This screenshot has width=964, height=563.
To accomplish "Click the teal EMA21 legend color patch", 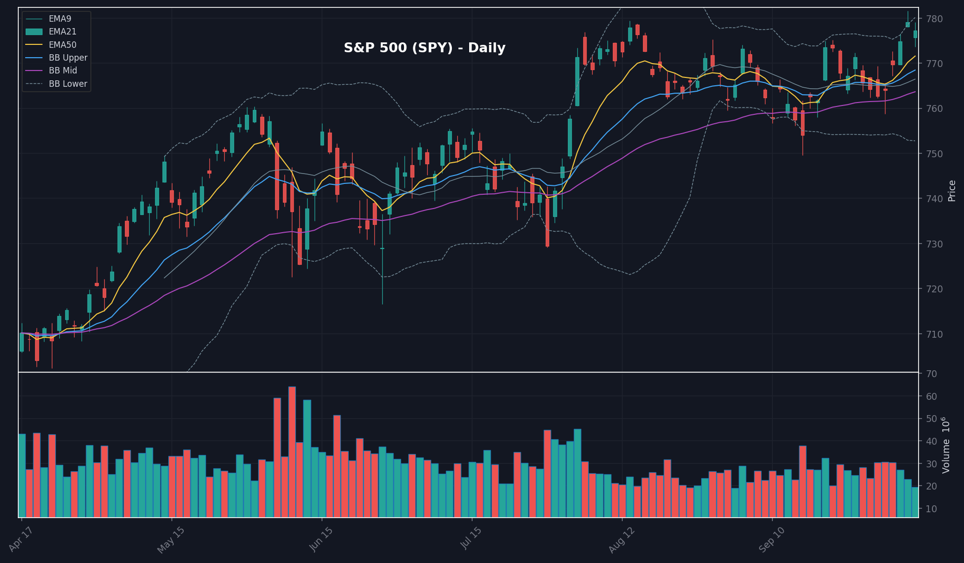I will click(34, 32).
